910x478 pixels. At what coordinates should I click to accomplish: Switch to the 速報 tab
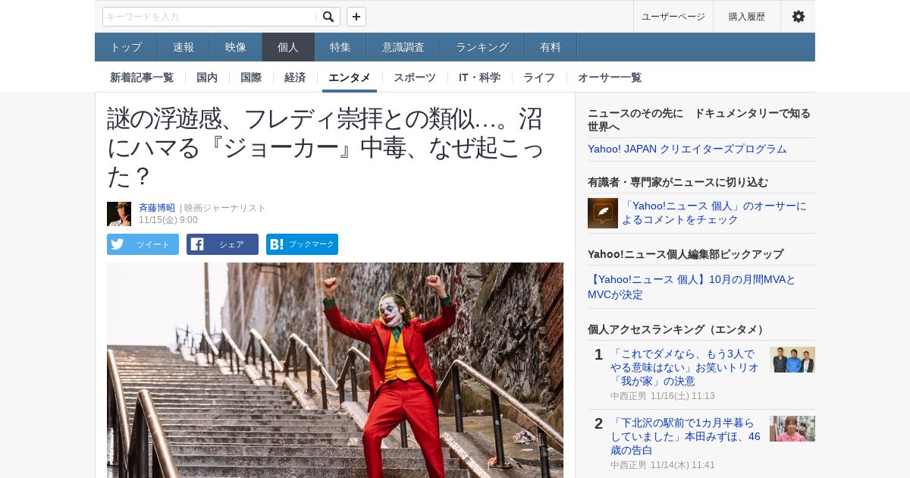(184, 47)
